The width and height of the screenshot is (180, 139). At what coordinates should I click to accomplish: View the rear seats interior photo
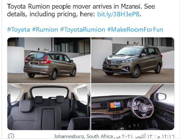(49, 107)
